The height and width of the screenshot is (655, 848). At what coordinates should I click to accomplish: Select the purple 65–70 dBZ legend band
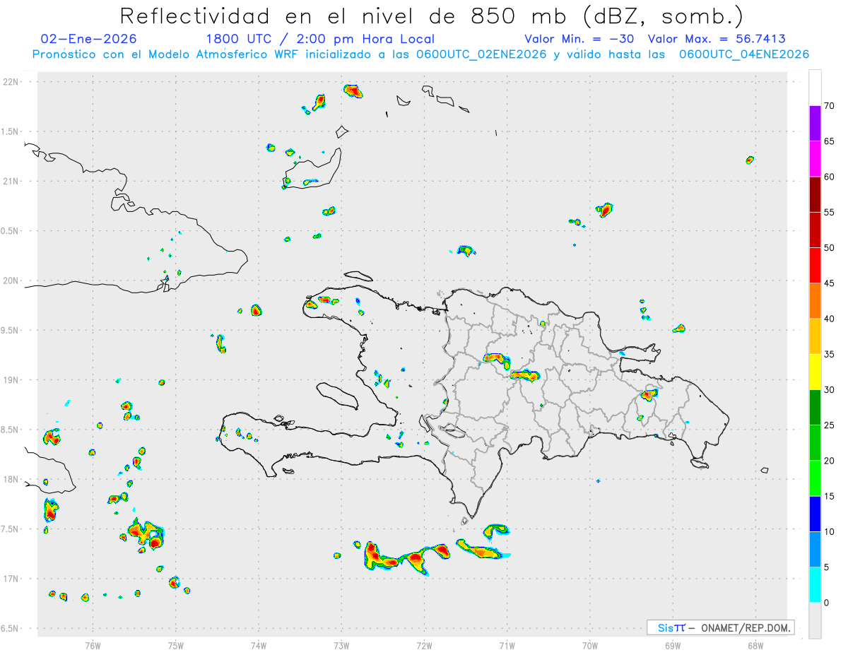point(815,123)
